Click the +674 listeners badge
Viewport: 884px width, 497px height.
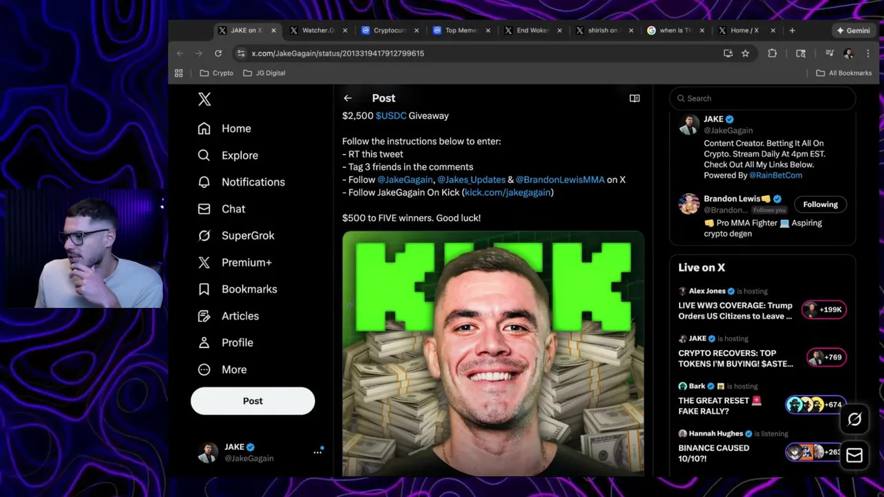coord(816,405)
